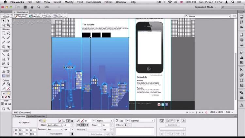
Task: Select the Eyedropper tool in Colors
Action: [3, 84]
